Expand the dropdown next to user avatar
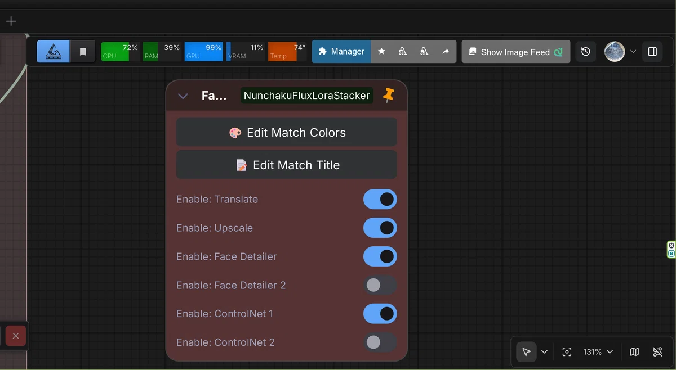The height and width of the screenshot is (370, 676). tap(633, 52)
